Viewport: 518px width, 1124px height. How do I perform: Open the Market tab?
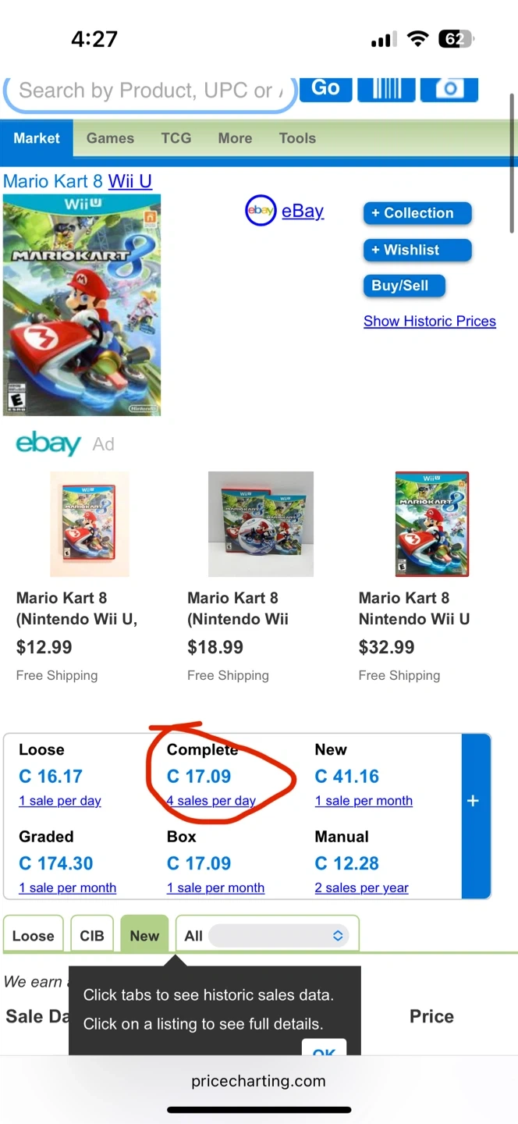[37, 138]
